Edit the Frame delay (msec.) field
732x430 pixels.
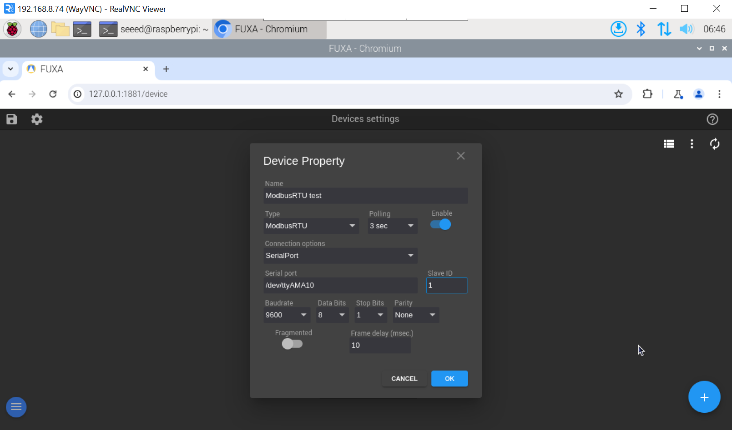tap(380, 345)
